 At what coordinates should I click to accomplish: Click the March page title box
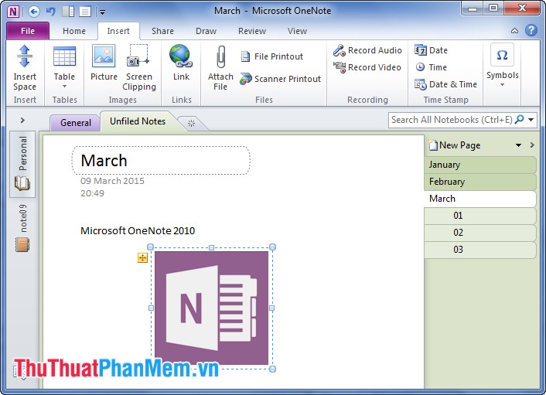(161, 161)
